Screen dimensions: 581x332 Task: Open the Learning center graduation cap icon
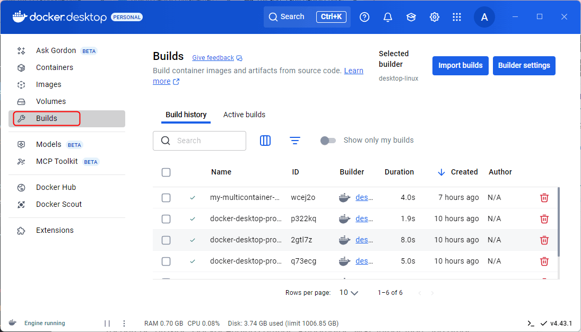click(x=411, y=17)
